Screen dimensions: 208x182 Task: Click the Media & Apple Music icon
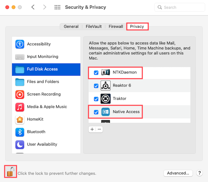[20, 107]
